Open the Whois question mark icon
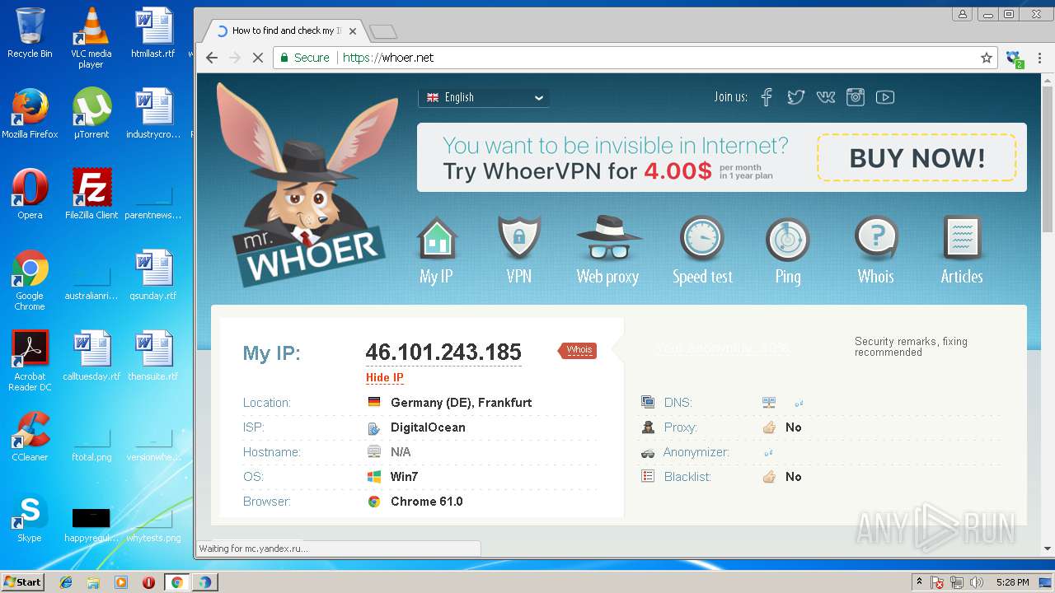The image size is (1055, 593). click(x=876, y=239)
